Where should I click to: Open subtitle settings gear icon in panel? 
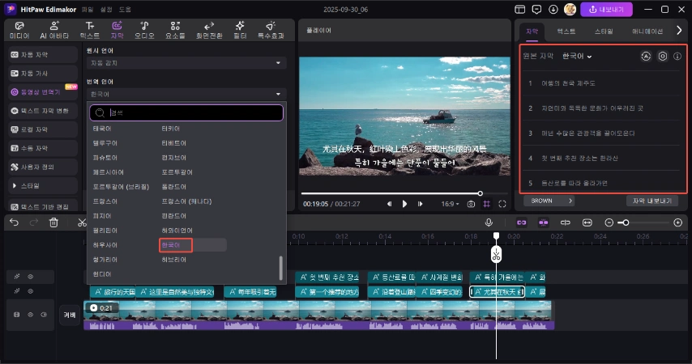[x=662, y=57]
